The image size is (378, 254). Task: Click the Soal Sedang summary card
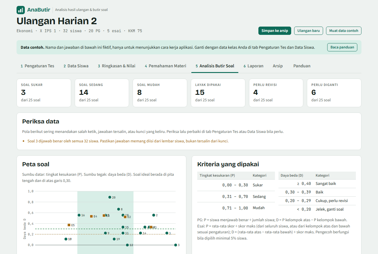[x=102, y=93]
